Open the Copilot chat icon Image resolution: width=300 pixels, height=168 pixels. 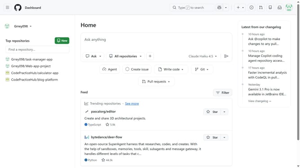coord(219,8)
